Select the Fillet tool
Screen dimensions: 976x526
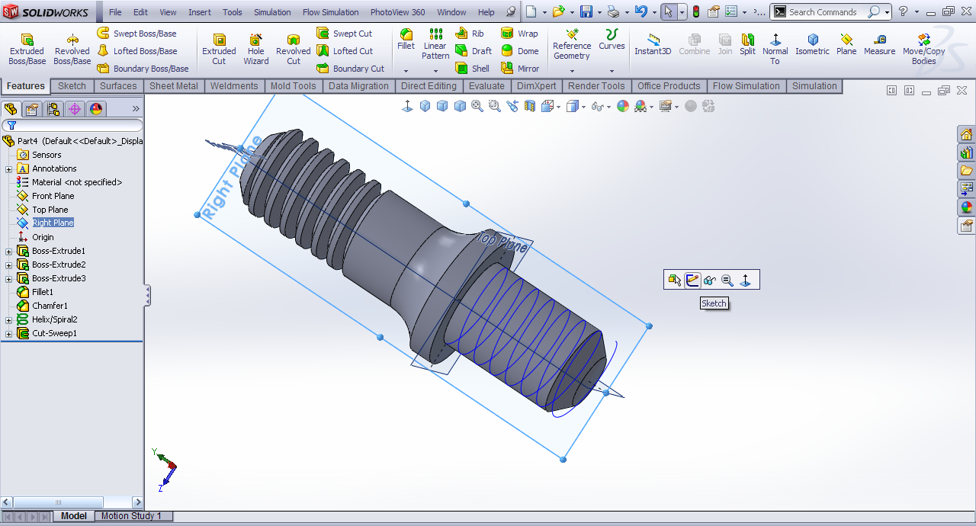[406, 40]
